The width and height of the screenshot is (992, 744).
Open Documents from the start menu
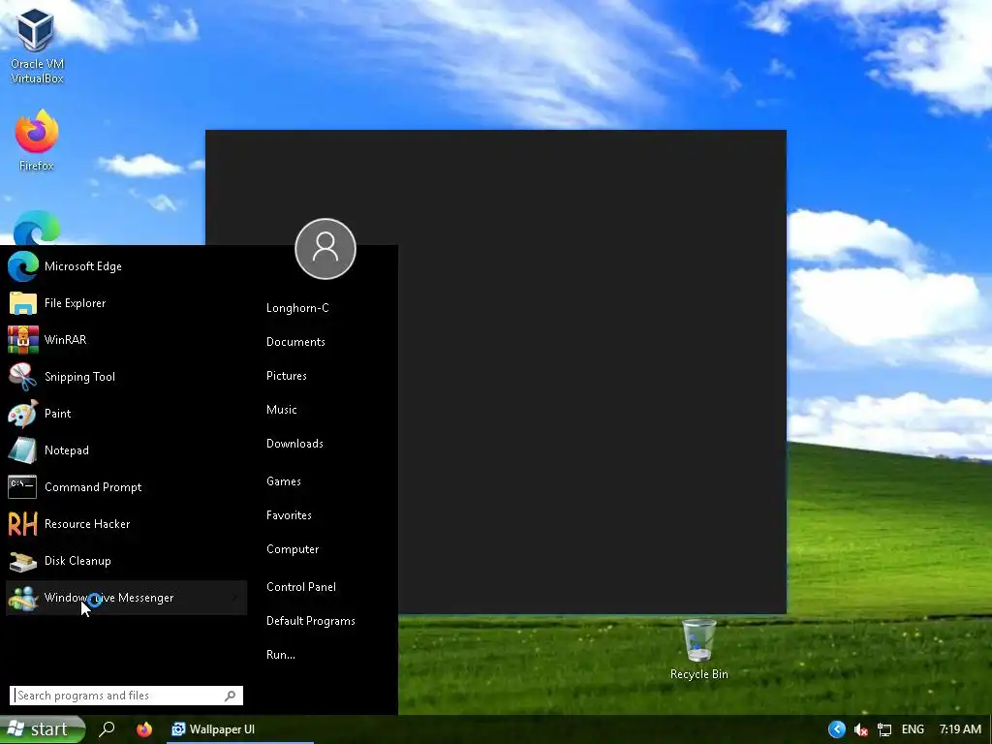coord(295,342)
